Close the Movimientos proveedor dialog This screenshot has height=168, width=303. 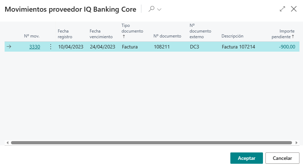(294, 9)
